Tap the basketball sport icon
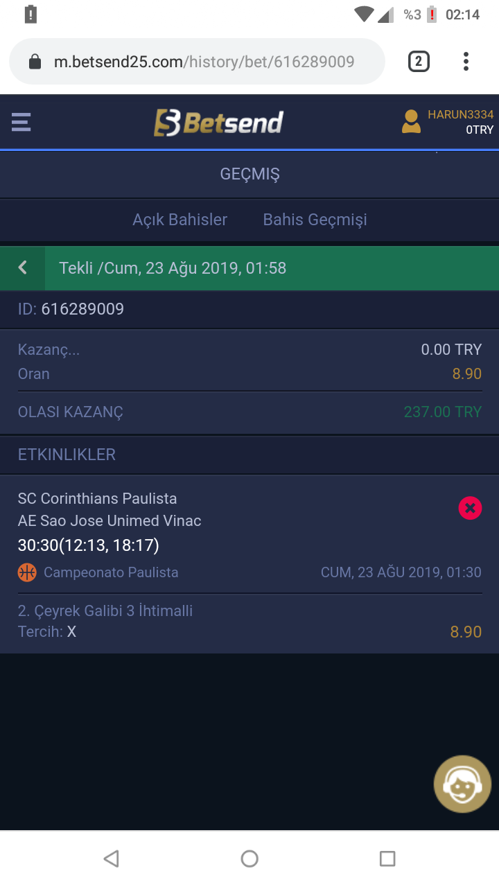Screen dimensions: 499x887 click(27, 572)
